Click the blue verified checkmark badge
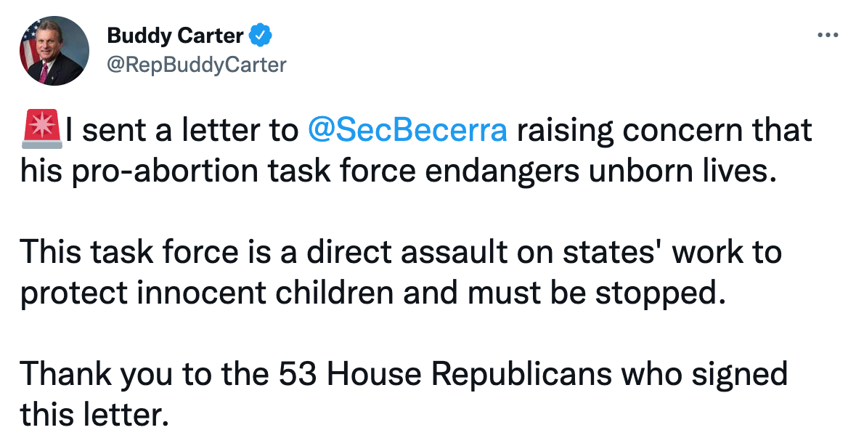Image resolution: width=864 pixels, height=446 pixels. point(261,34)
